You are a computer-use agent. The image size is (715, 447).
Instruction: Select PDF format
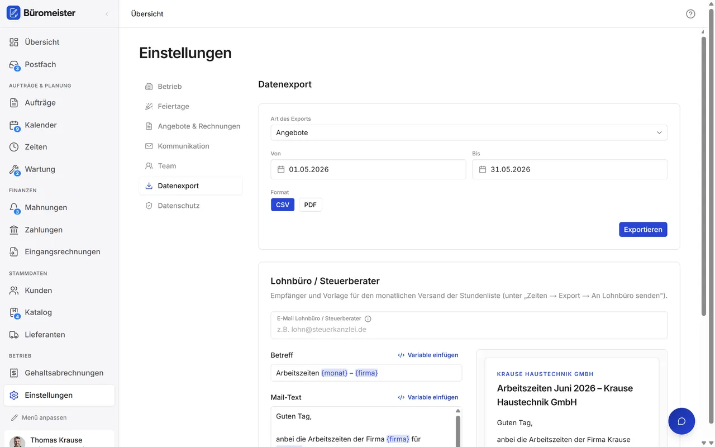pos(311,205)
